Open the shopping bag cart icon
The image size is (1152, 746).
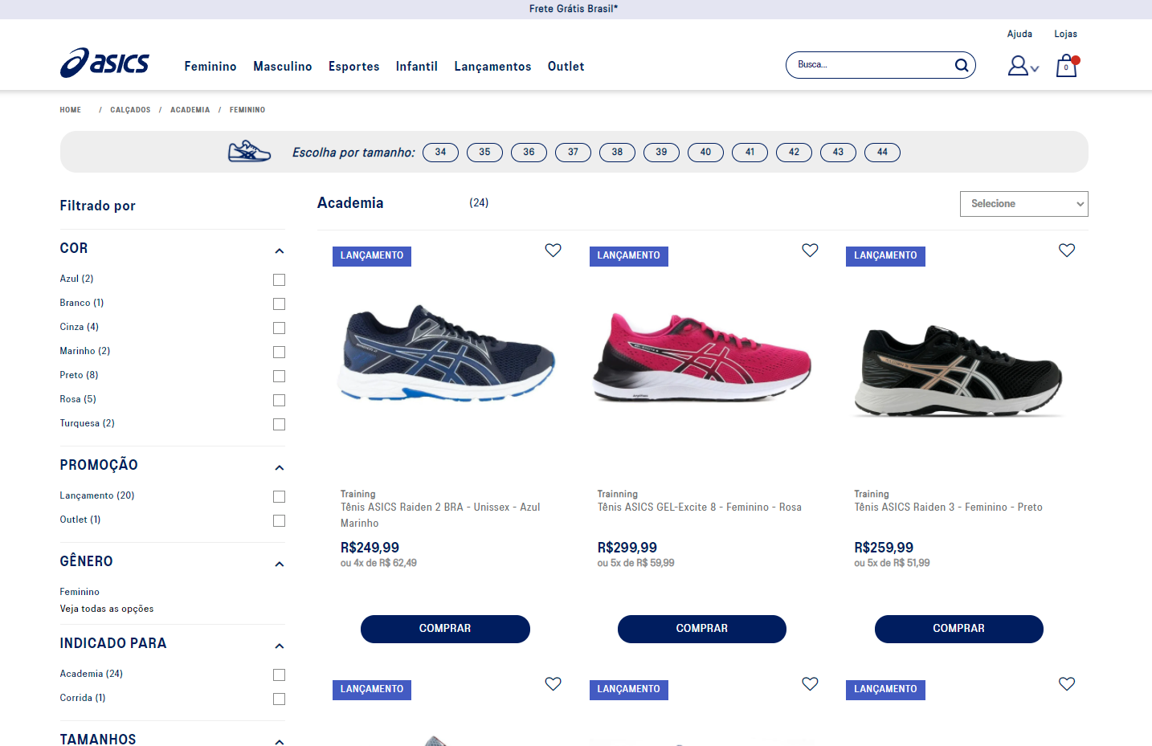click(1067, 65)
